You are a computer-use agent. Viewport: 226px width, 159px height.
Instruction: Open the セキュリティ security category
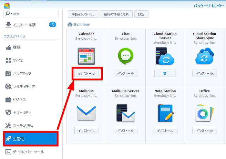point(31,112)
